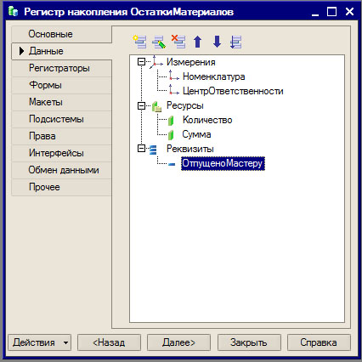Click the Delete item red-cross toolbar icon
Screen dimensions: 362x362
click(x=178, y=42)
